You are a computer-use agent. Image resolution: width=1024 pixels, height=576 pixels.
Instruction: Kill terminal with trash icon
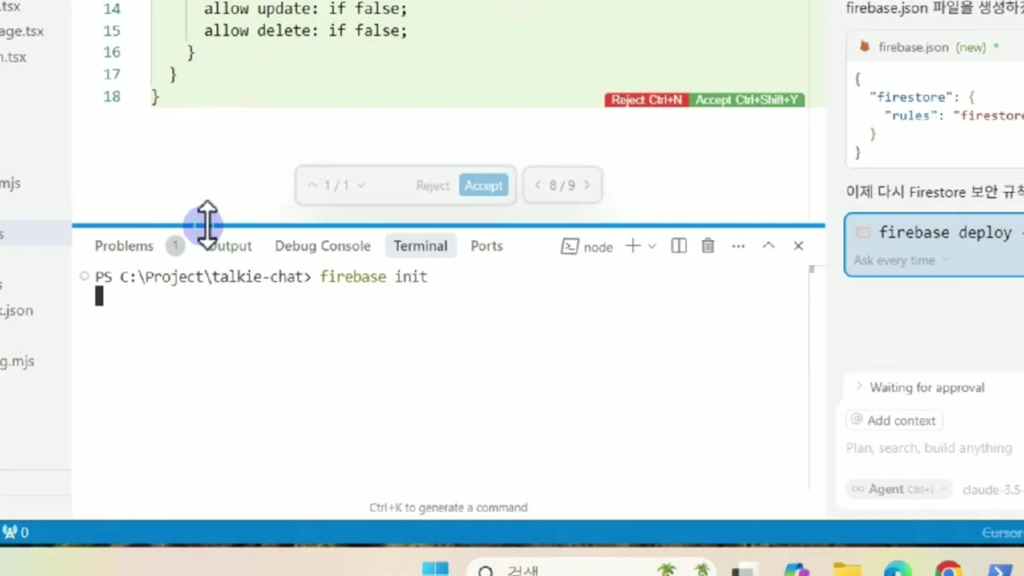pyautogui.click(x=707, y=246)
